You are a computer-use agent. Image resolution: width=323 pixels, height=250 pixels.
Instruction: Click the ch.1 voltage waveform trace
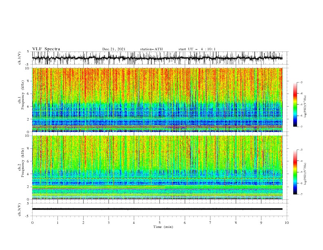157,58
